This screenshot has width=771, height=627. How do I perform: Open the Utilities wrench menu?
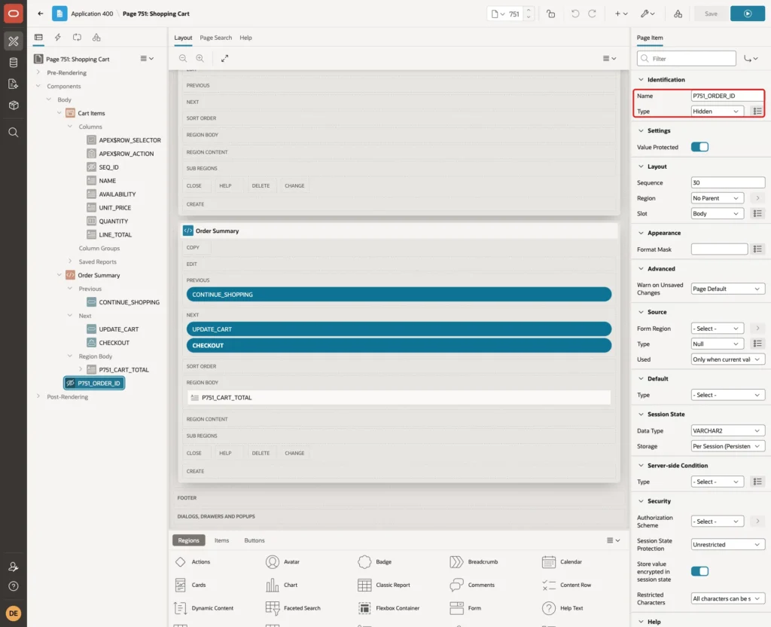[x=648, y=14]
